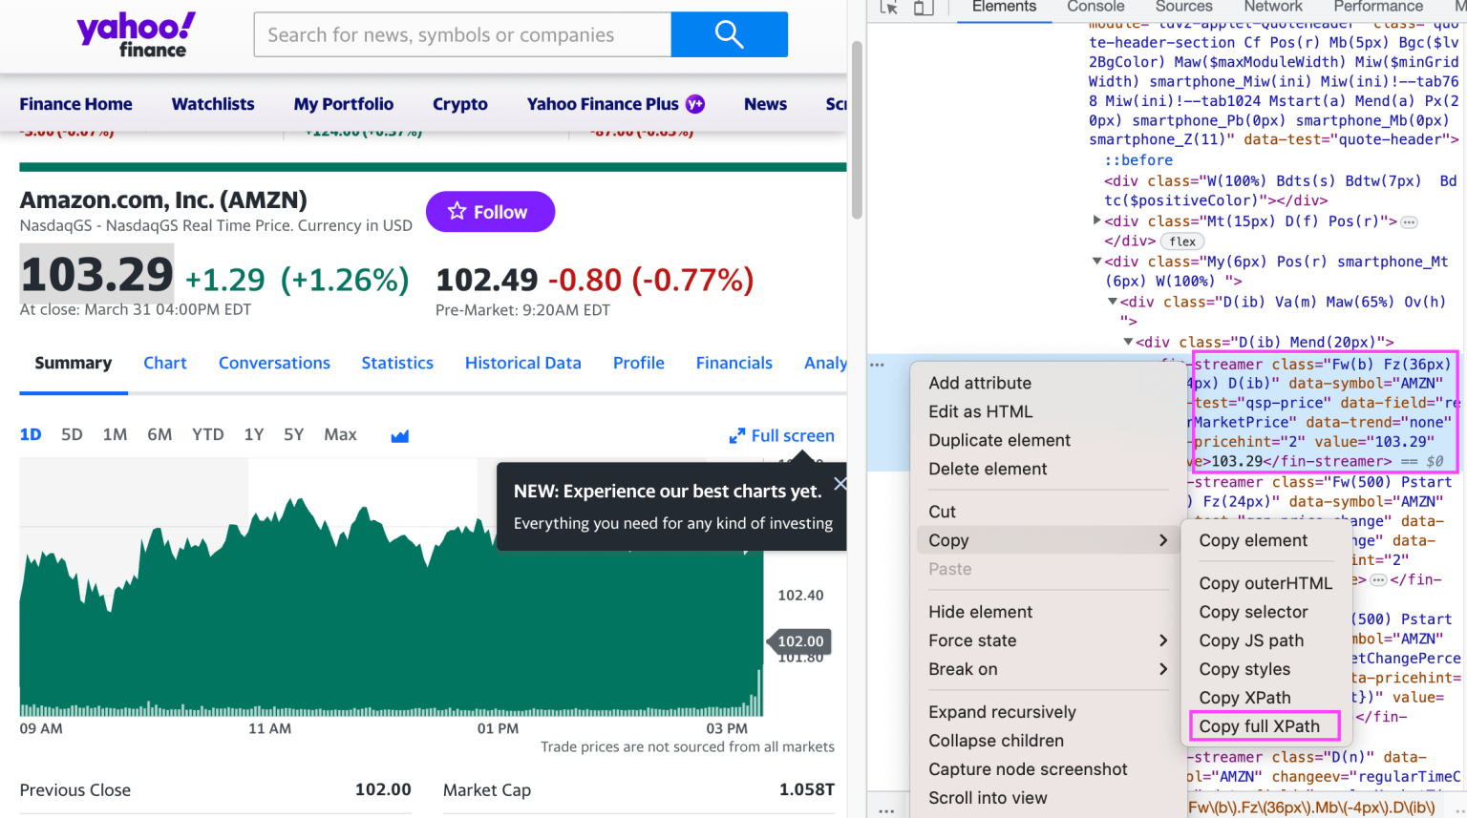Toggle the flex badge overlay in Elements panel
The width and height of the screenshot is (1467, 818).
(x=1181, y=241)
